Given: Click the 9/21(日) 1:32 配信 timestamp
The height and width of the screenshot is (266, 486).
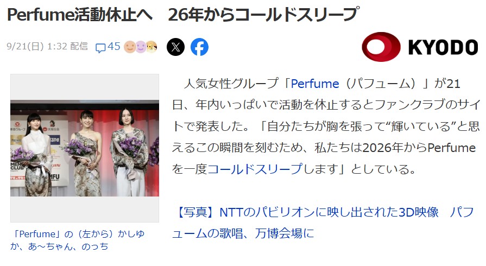Looking at the screenshot, I should (47, 47).
